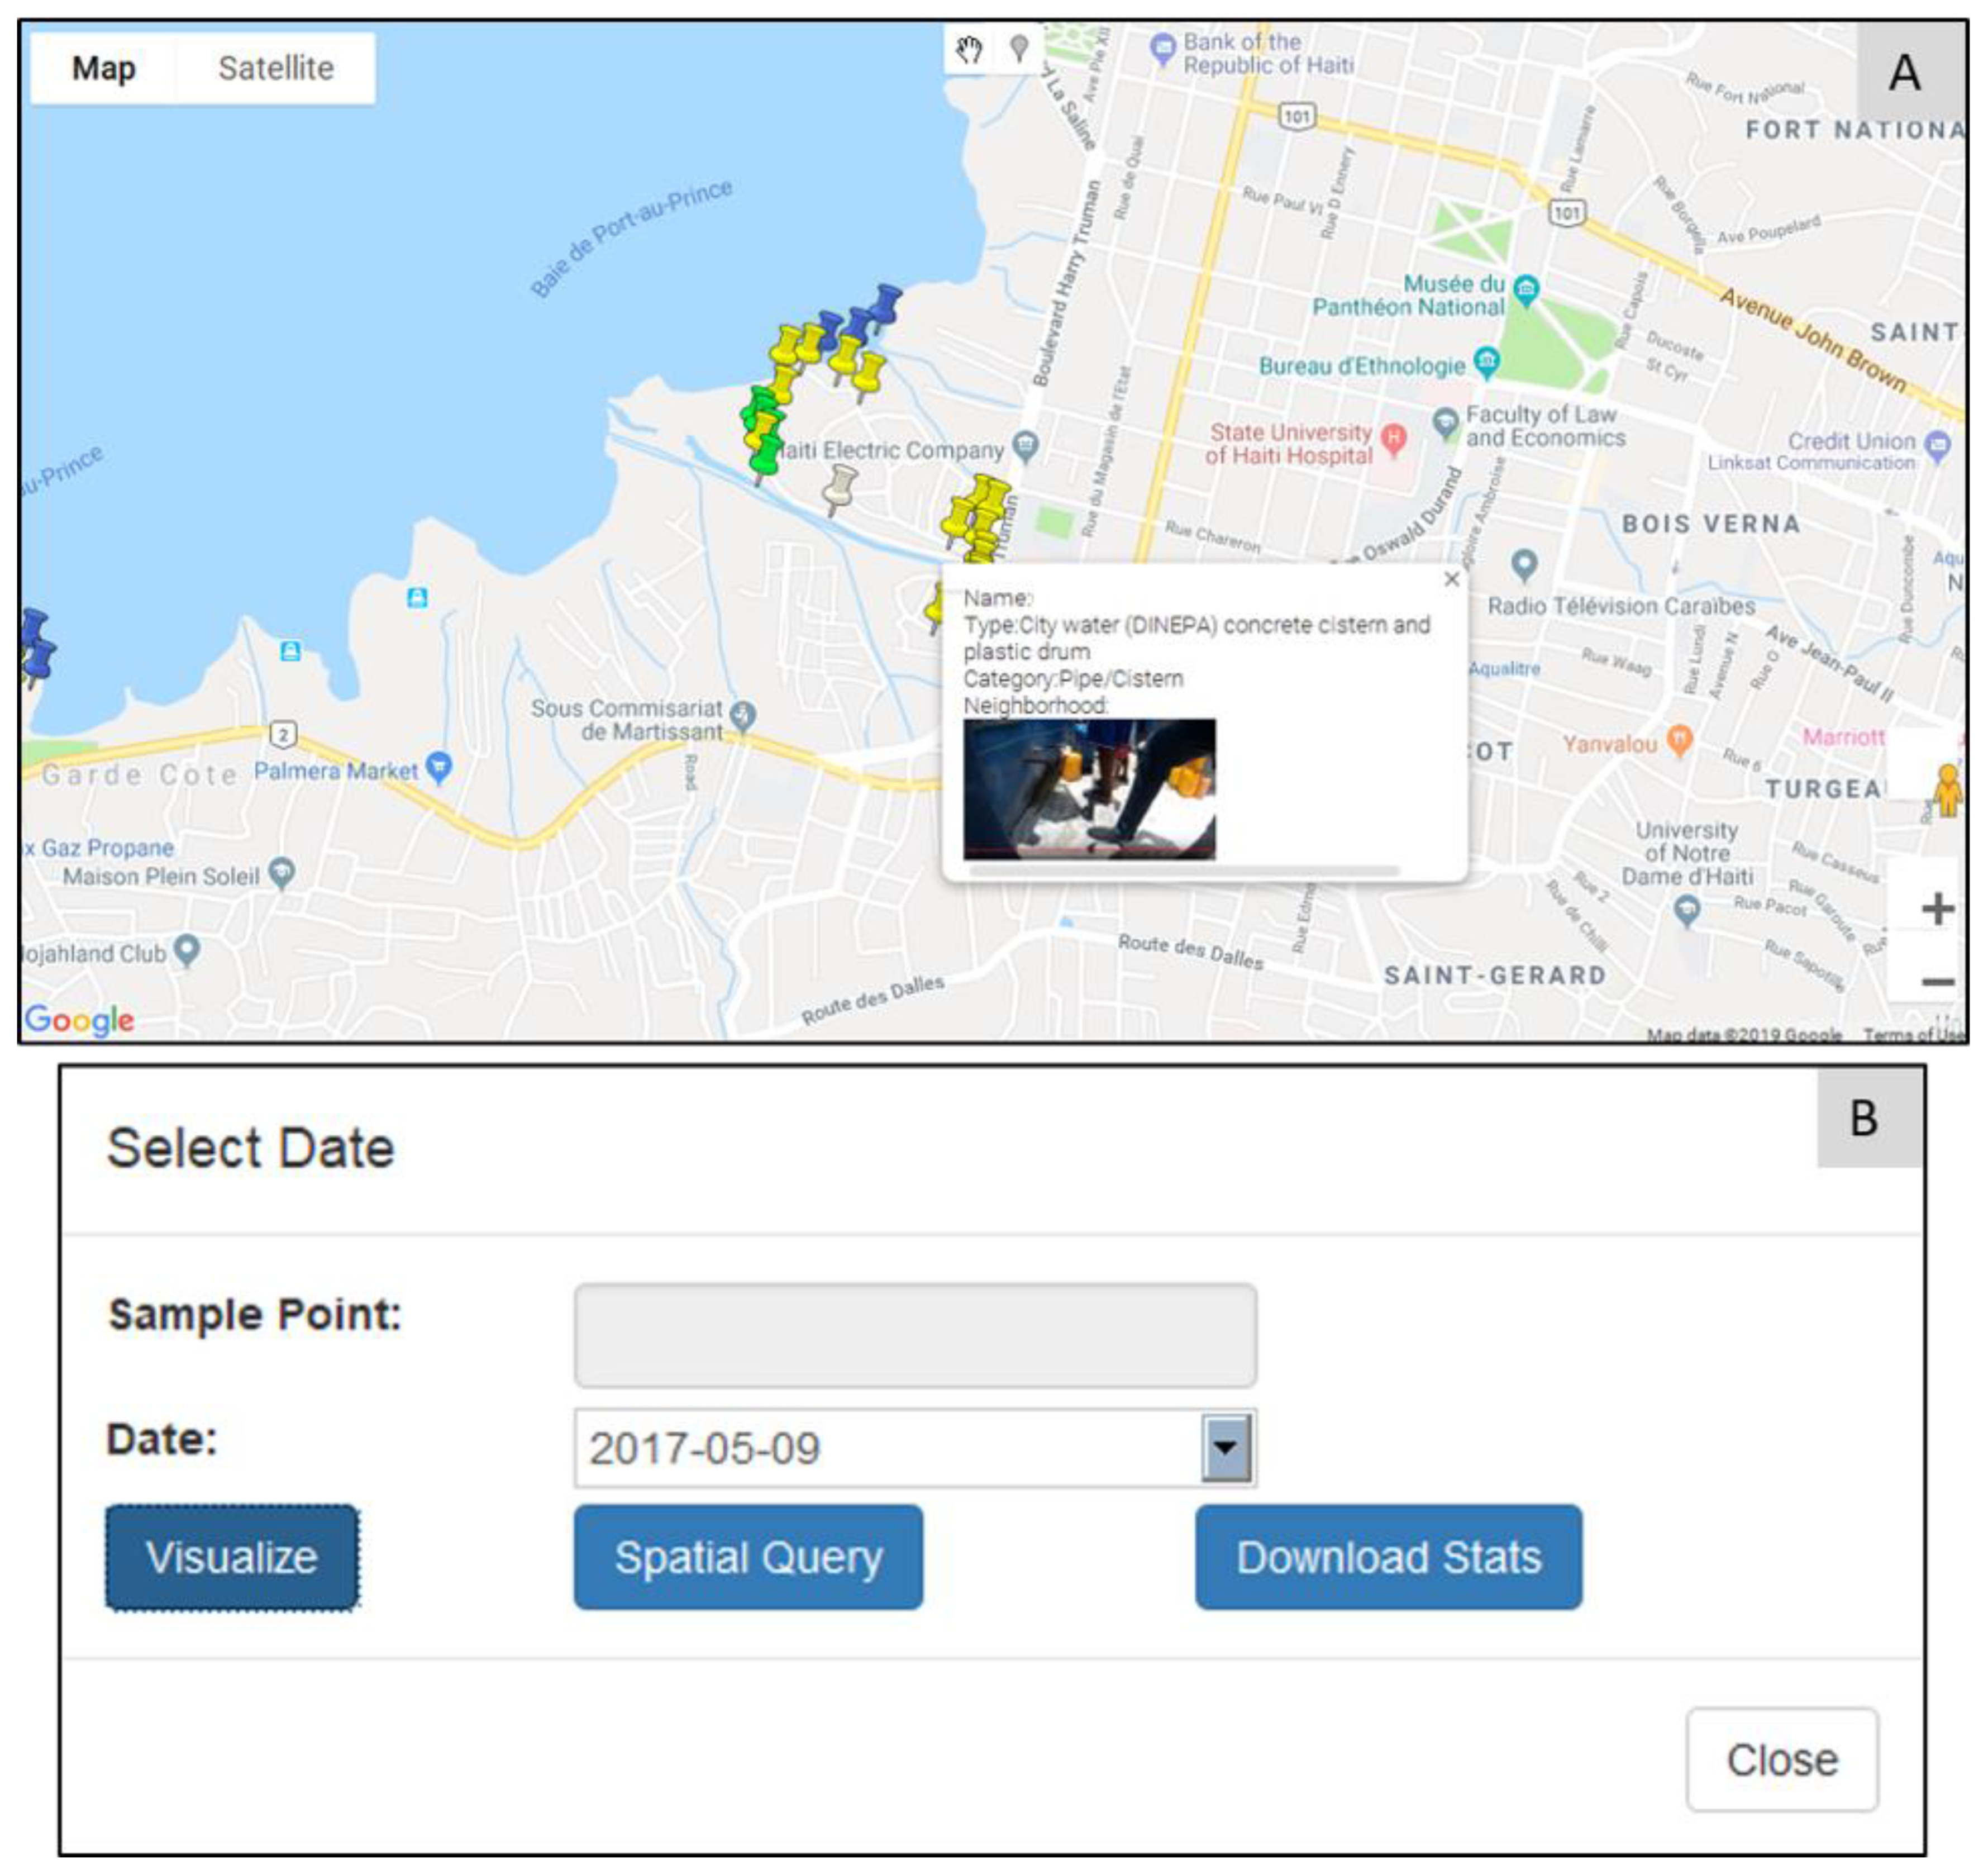Viewport: 1988px width, 1874px height.
Task: Close the cistern info popup window
Action: pyautogui.click(x=1452, y=579)
